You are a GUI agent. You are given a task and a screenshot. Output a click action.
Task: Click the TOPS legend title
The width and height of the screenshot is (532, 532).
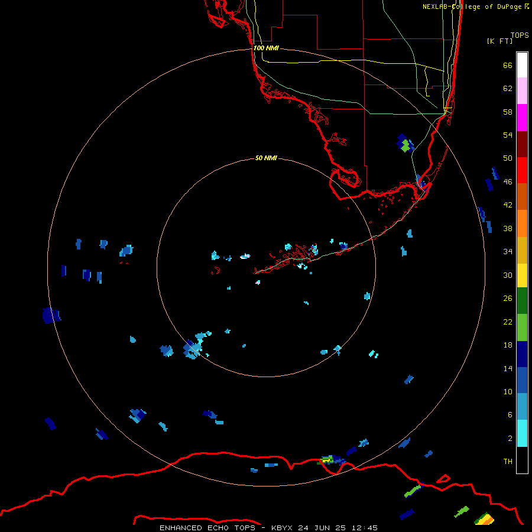(520, 35)
